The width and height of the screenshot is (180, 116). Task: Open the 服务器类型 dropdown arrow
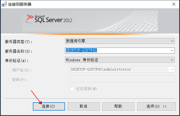[x=172, y=41]
